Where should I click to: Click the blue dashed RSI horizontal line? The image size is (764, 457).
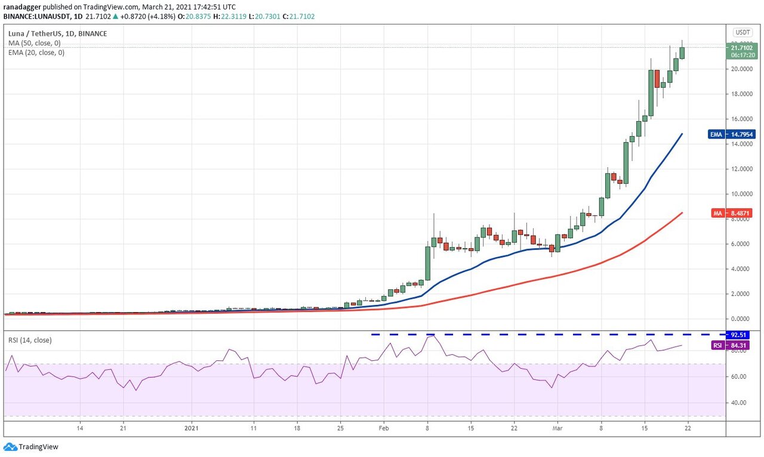pos(537,334)
